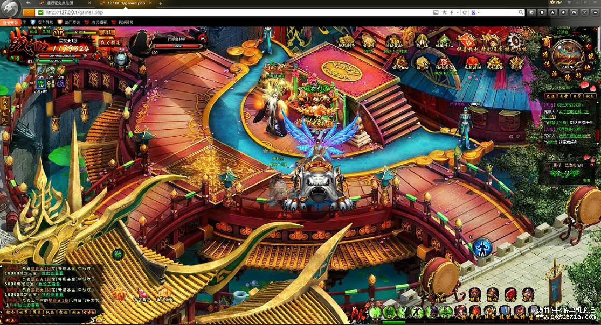Open the 惊喜福利 red envelope icon

[x=467, y=42]
